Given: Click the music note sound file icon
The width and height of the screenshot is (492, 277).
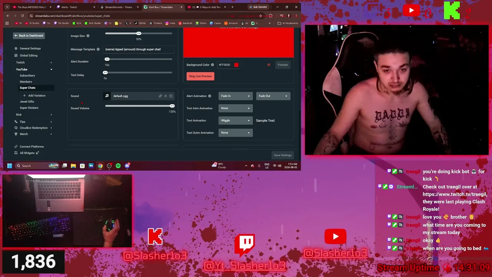Looking at the screenshot, I should click(107, 96).
